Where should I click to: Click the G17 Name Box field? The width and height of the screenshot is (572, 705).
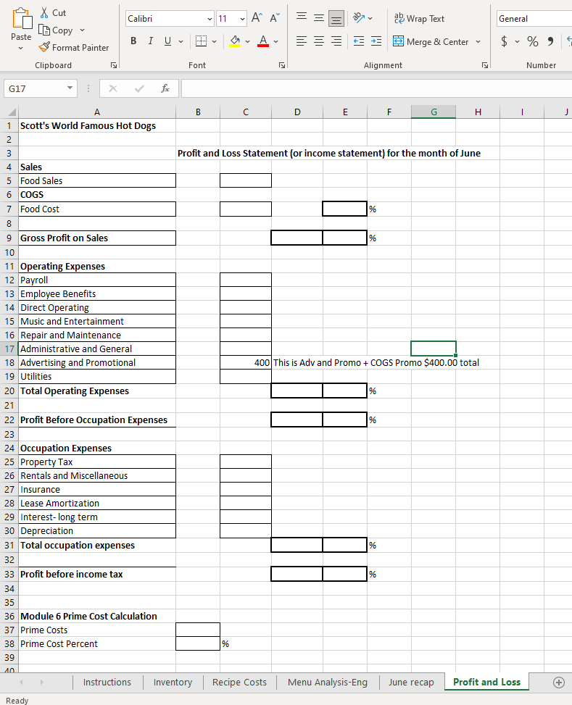point(35,88)
